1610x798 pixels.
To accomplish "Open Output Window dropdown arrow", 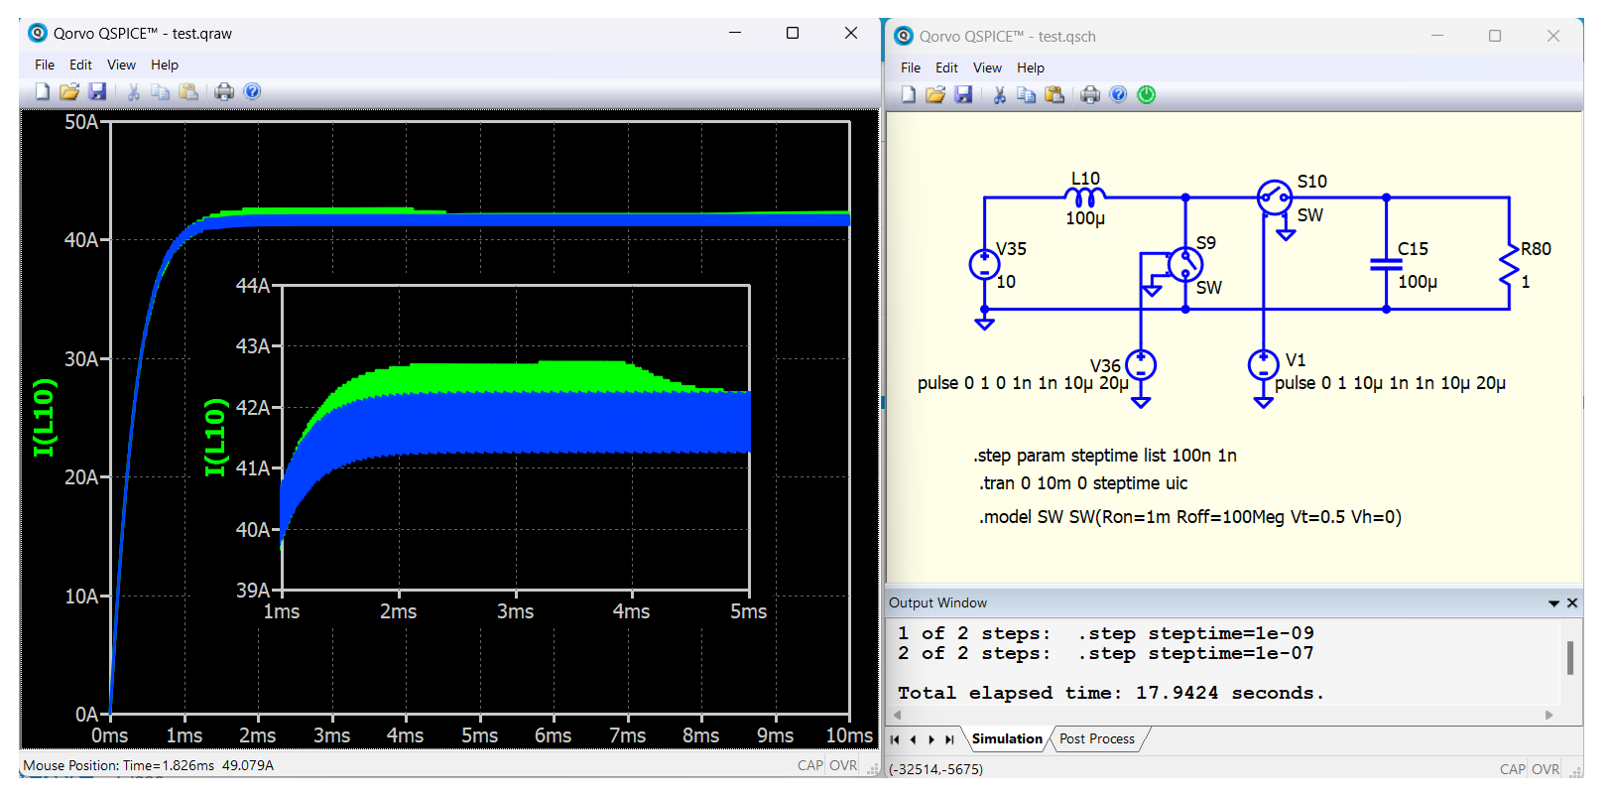I will 1553,603.
